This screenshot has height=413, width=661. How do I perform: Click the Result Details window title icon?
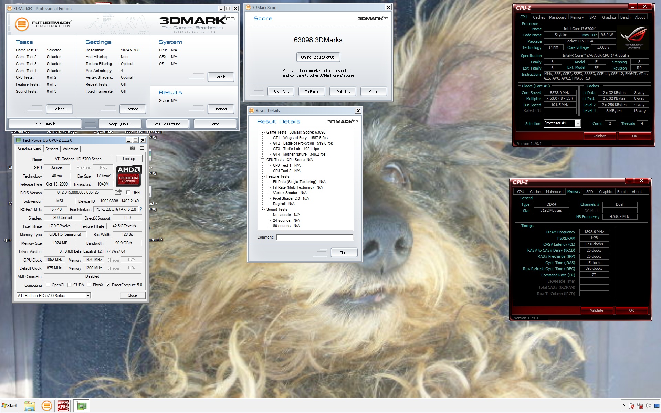coord(252,110)
